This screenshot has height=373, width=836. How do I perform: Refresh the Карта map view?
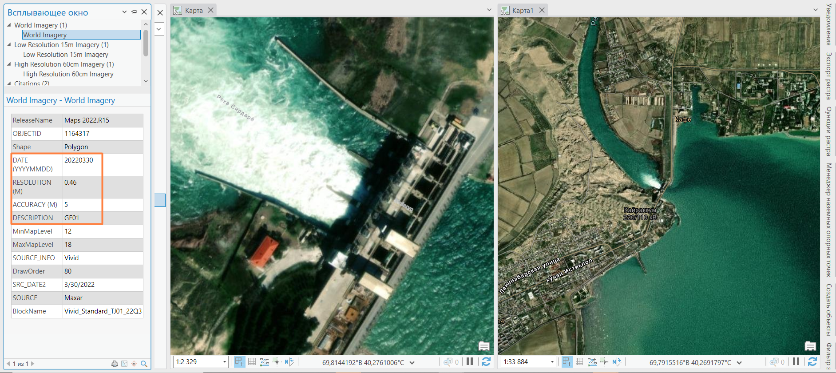coord(486,362)
